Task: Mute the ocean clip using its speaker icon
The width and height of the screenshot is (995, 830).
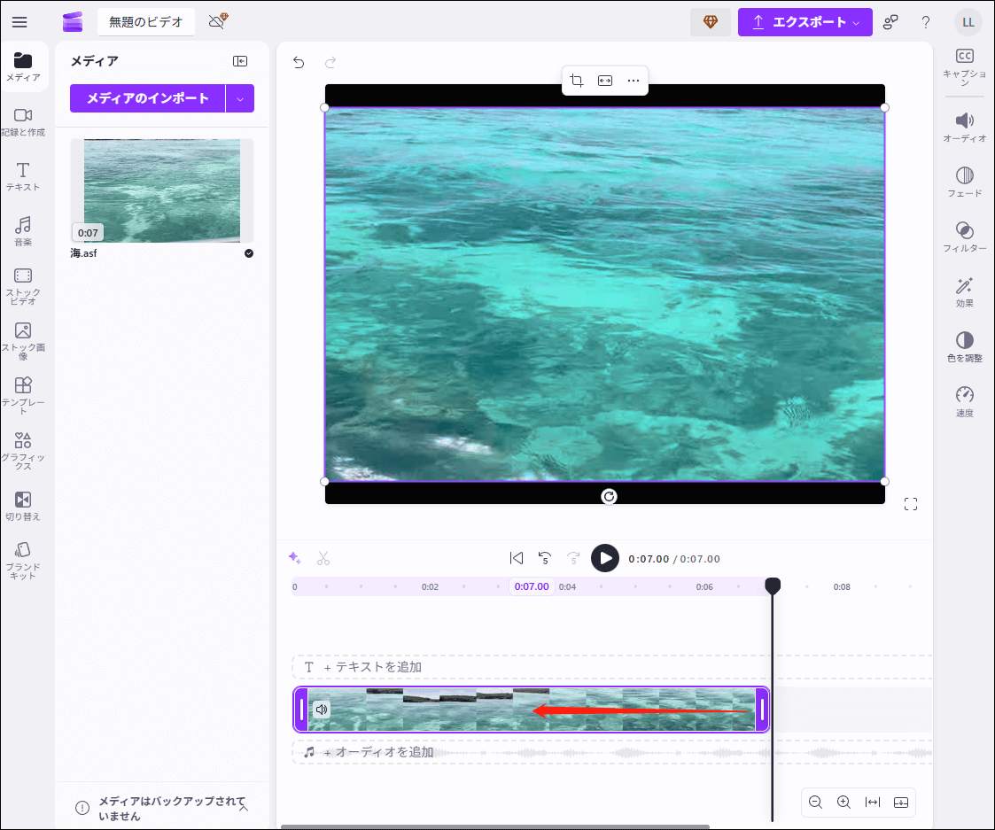Action: pos(322,710)
